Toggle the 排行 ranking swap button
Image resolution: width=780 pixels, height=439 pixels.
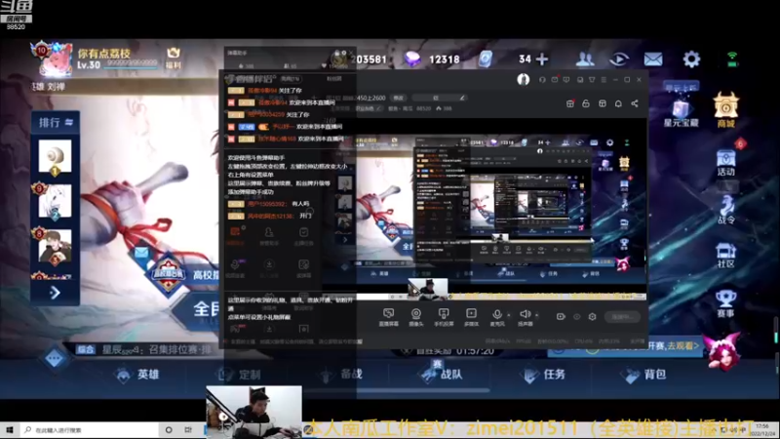click(56, 123)
